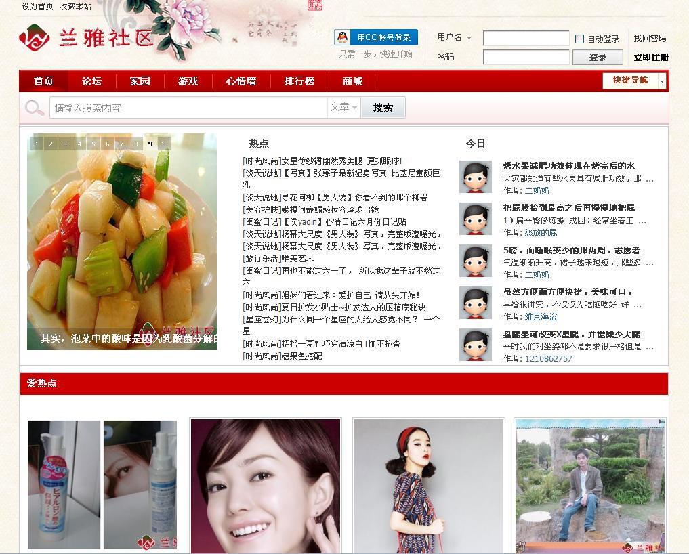This screenshot has height=554, width=689.
Task: Select slide 1 in image carousel
Action: 37,144
